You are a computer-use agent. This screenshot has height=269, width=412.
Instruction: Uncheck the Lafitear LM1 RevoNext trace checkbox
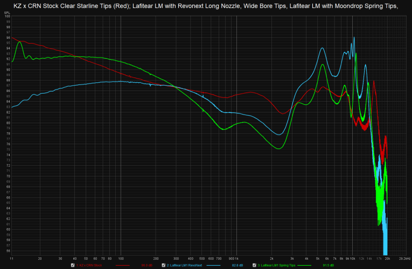163,265
